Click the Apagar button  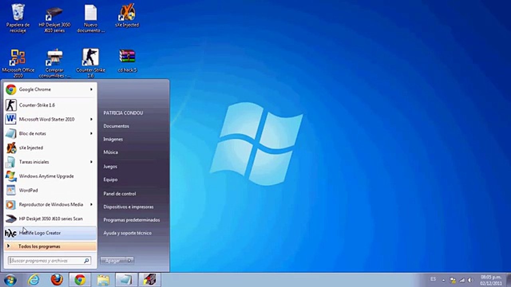click(x=113, y=261)
